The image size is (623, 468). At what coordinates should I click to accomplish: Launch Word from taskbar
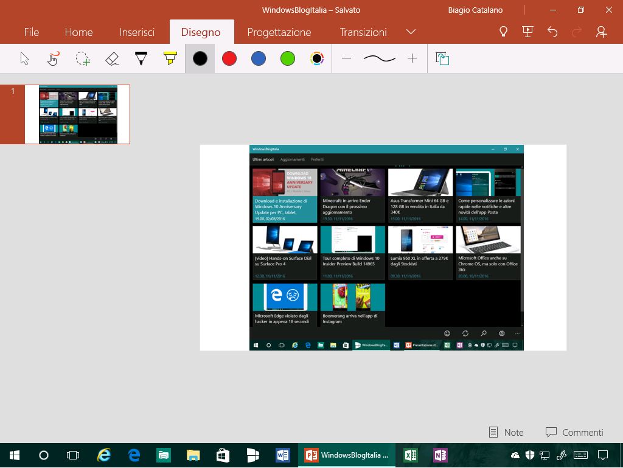point(282,455)
